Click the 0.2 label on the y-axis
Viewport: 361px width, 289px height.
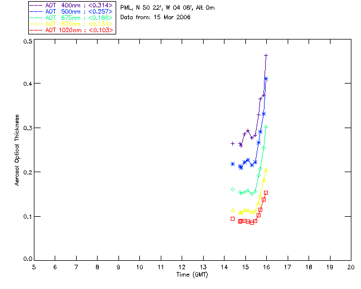tap(28, 172)
